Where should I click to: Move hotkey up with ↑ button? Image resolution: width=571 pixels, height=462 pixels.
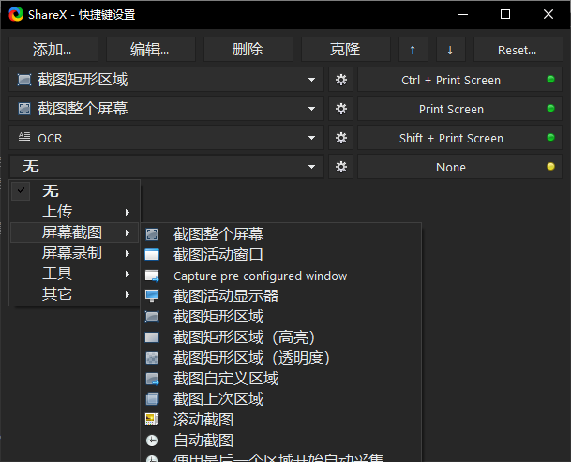pyautogui.click(x=413, y=49)
